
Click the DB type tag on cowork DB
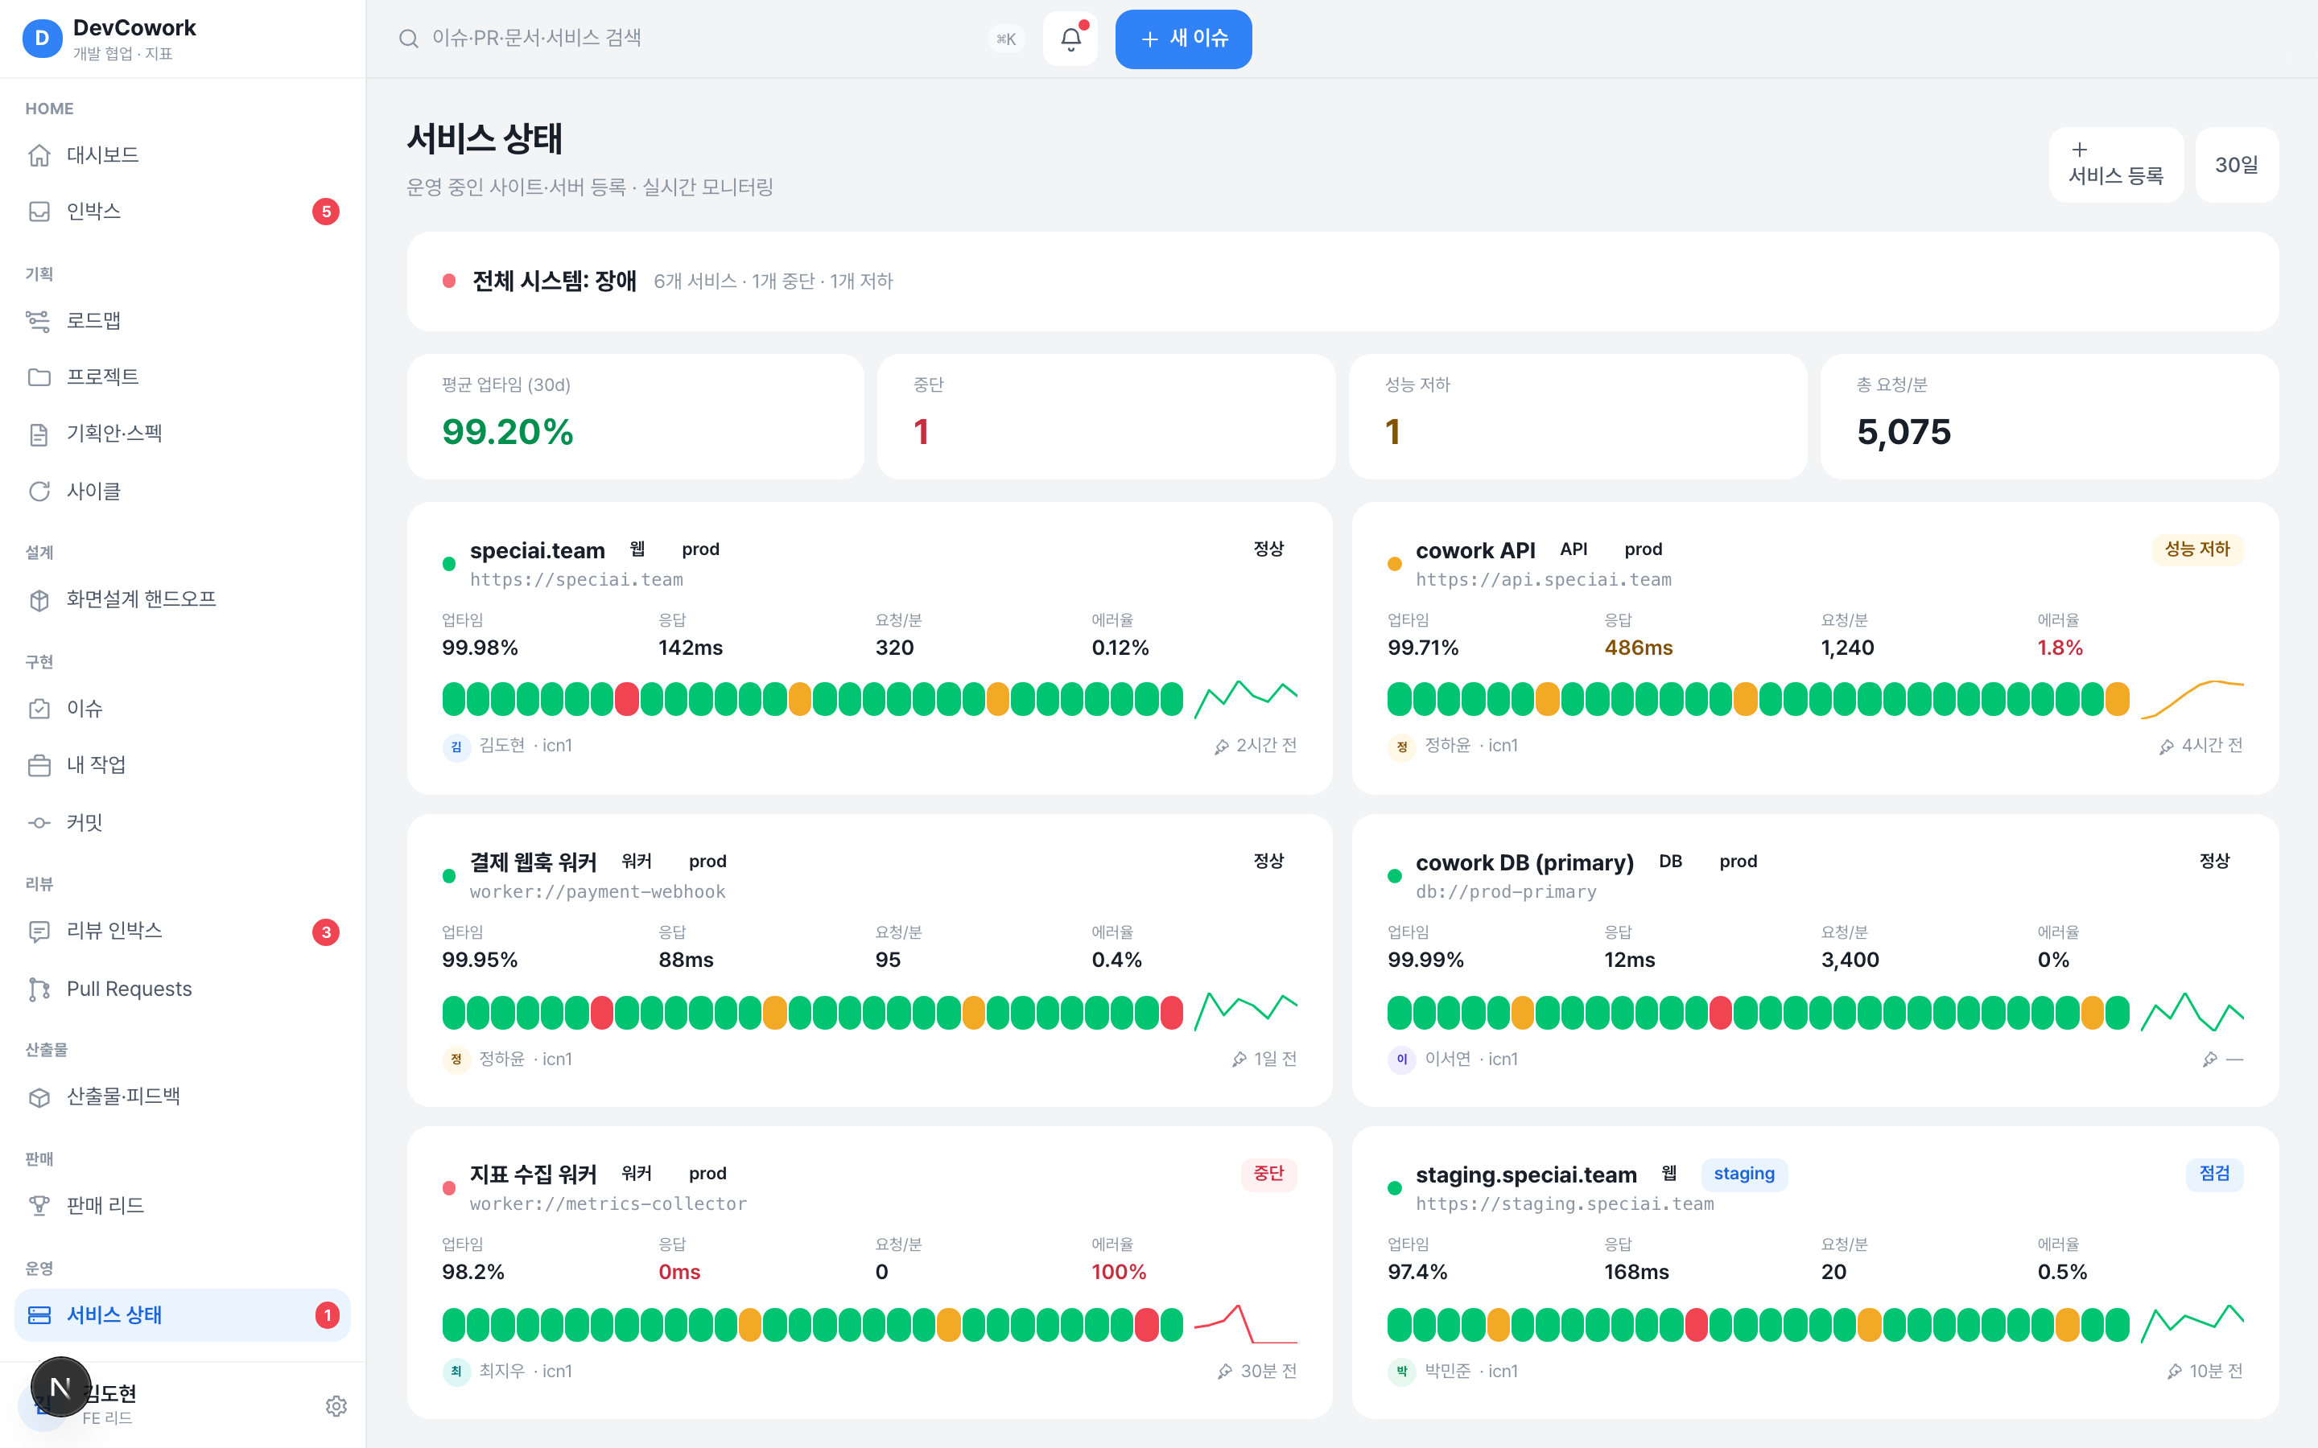click(1671, 861)
